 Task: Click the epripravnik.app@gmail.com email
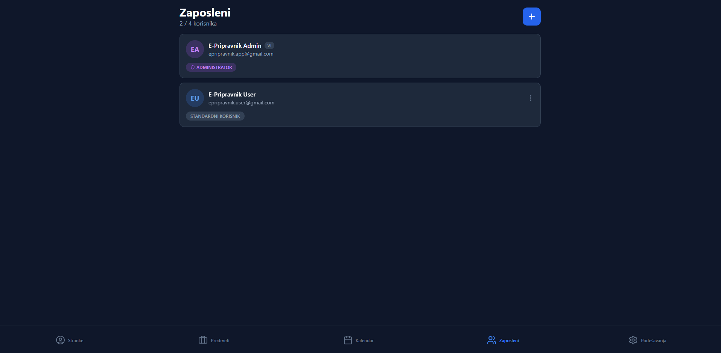click(x=241, y=54)
